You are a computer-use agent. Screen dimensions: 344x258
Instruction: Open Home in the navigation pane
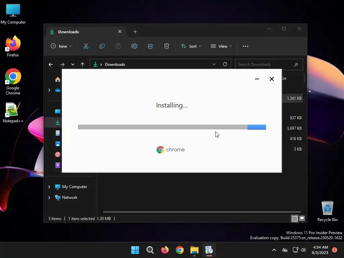coord(58,79)
